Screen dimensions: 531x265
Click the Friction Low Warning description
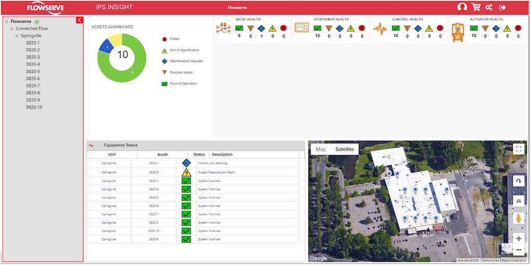(212, 163)
